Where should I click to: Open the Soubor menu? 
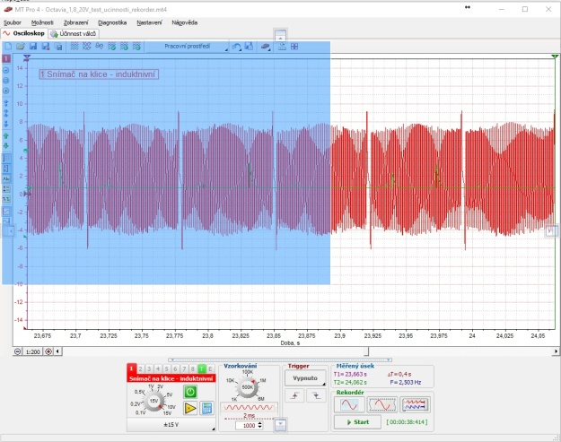pos(13,22)
